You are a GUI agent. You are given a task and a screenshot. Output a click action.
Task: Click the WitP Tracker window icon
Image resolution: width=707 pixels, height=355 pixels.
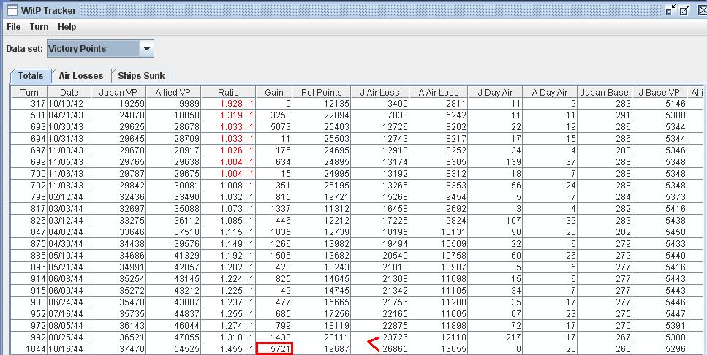[12, 10]
